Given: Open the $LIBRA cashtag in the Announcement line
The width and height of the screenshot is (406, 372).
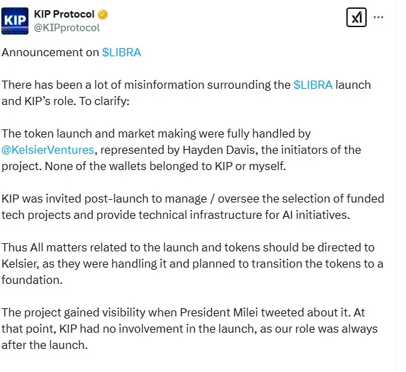Looking at the screenshot, I should click(121, 53).
